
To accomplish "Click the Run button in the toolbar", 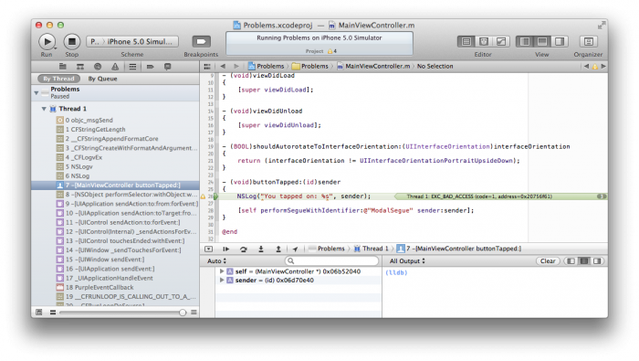I will click(x=47, y=42).
